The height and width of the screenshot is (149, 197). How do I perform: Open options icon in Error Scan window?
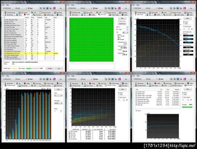pyautogui.click(x=116, y=8)
